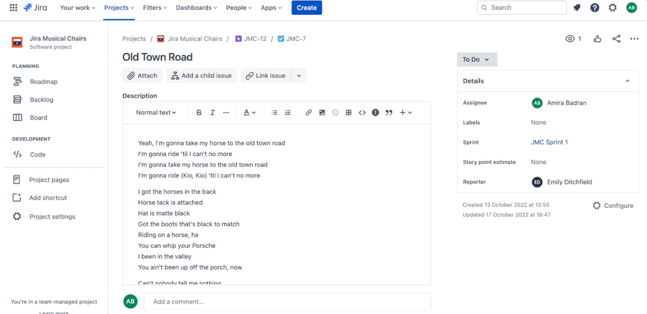This screenshot has height=314, width=647.
Task: Open the notifications icon
Action: pyautogui.click(x=577, y=7)
